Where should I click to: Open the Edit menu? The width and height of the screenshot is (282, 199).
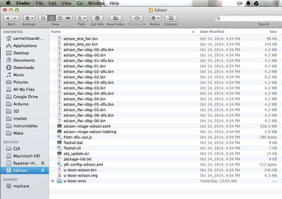coord(52,3)
